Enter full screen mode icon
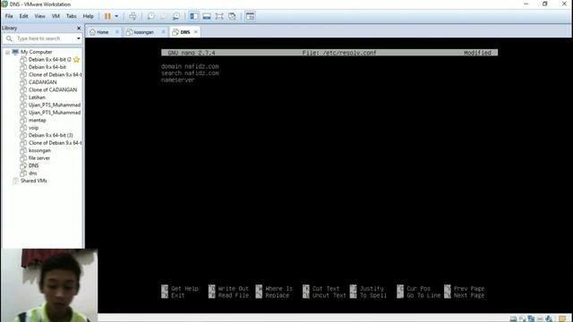This screenshot has width=573, height=322. click(x=219, y=16)
